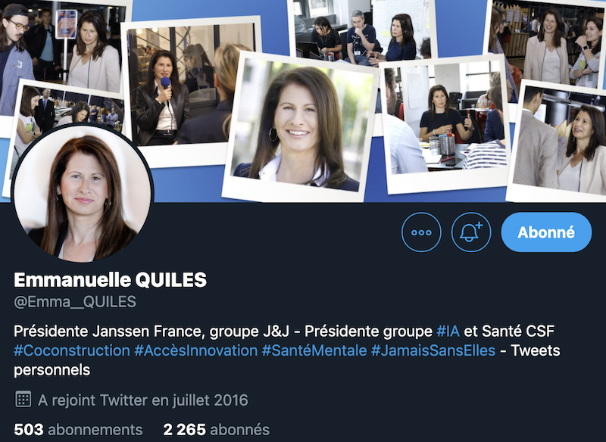This screenshot has height=442, width=606.
Task: Click the 'A rejoint Twitter en juillet 2016' text
Action: 143,400
